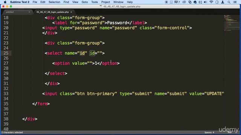
Task: Click type="submit" attribute on line 33
Action: [x=136, y=93]
